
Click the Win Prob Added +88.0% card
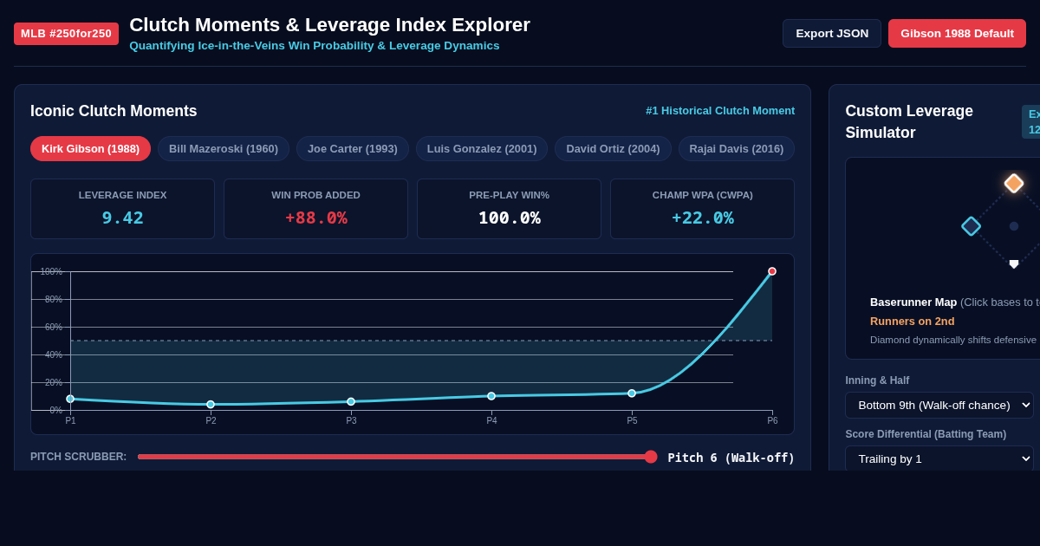point(315,209)
